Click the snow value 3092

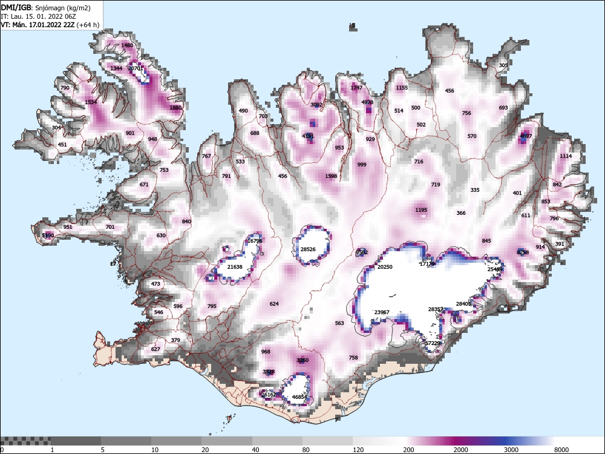coord(317,105)
